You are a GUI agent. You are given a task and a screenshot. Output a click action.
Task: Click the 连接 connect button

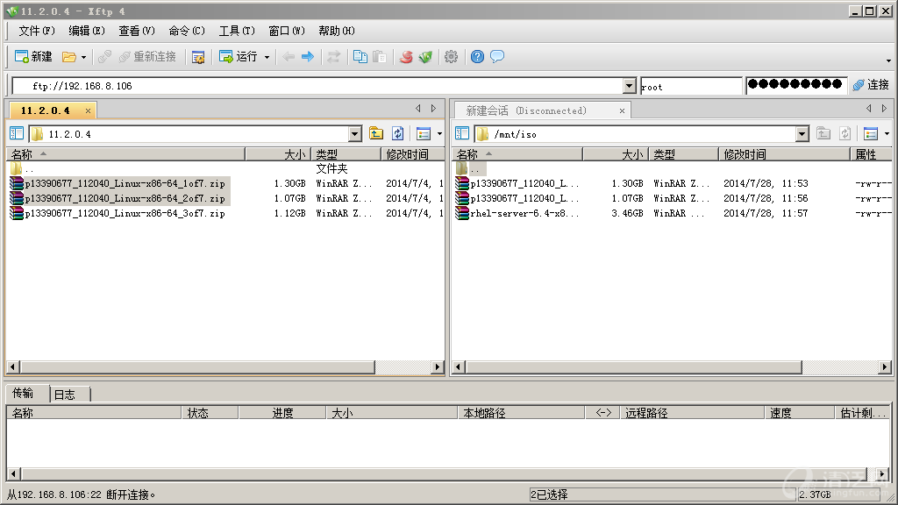pos(871,85)
